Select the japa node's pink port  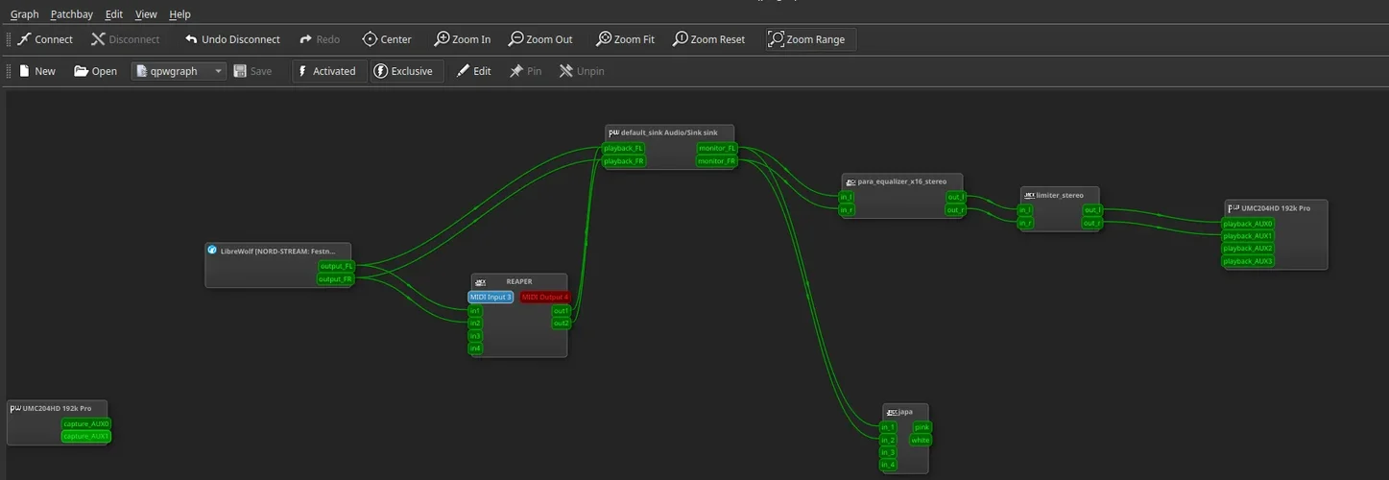921,428
